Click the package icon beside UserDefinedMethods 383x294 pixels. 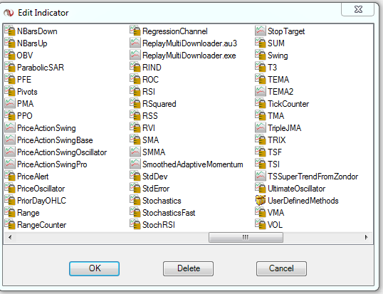click(261, 201)
